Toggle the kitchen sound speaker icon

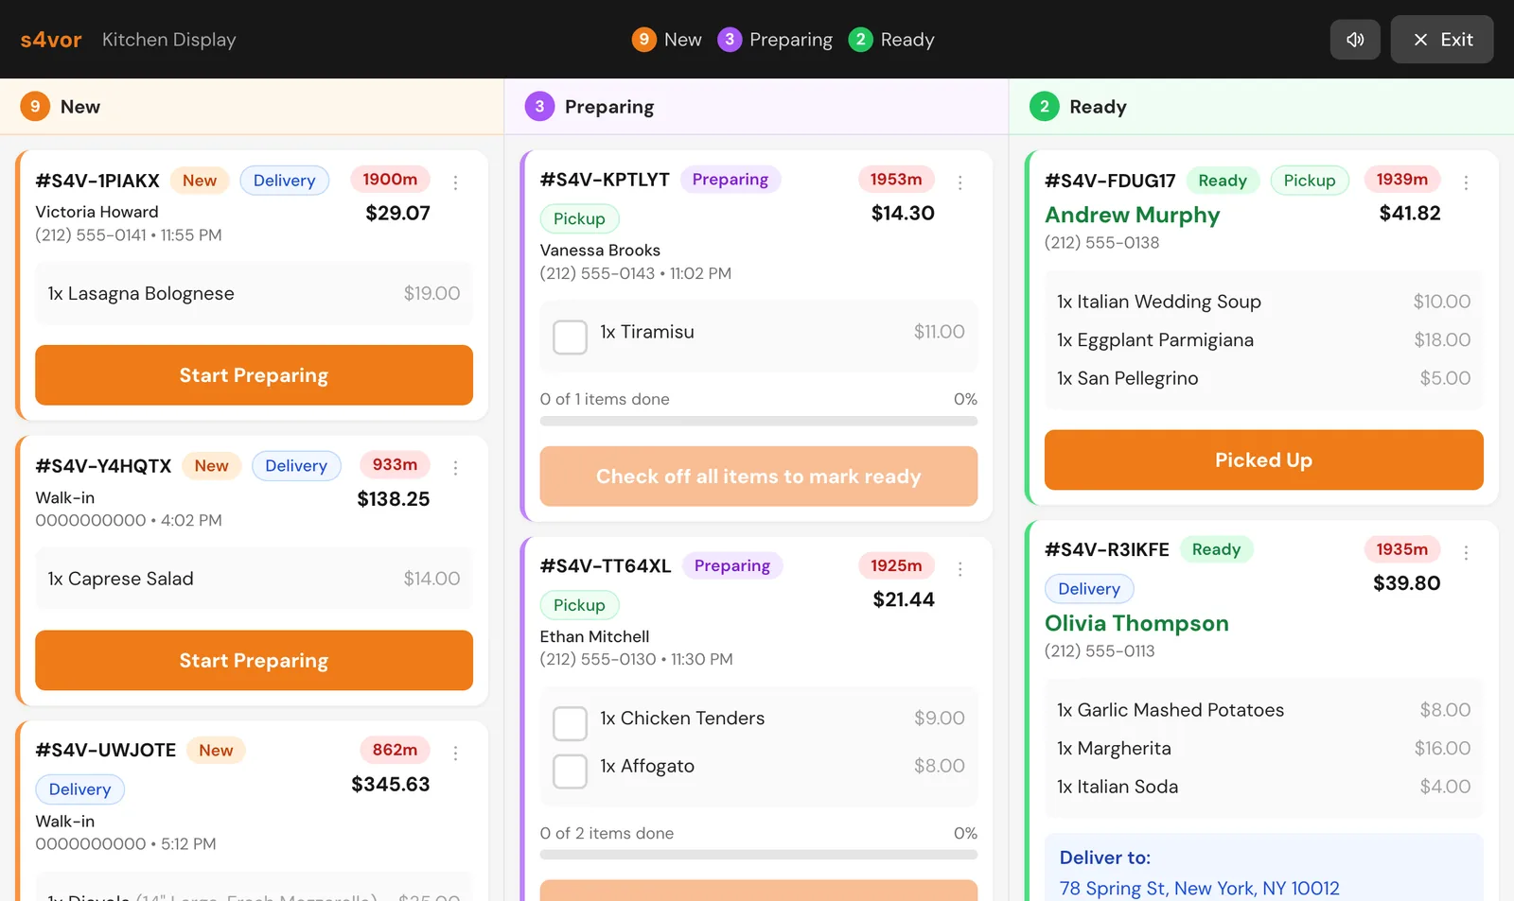pyautogui.click(x=1355, y=40)
